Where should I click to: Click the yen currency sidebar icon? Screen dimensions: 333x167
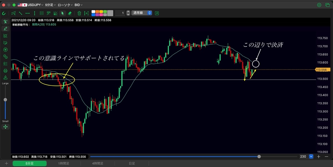[x=5, y=50]
